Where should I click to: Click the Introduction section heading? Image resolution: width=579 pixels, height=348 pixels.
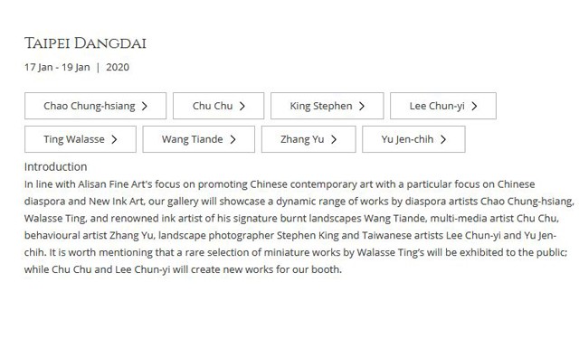tap(56, 167)
